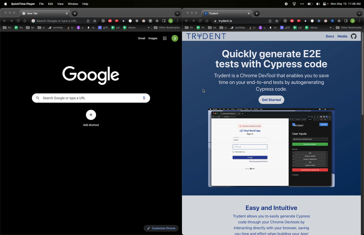This screenshot has height=235, width=364.
Task: Reload the Trydent page
Action: pyautogui.click(x=200, y=21)
